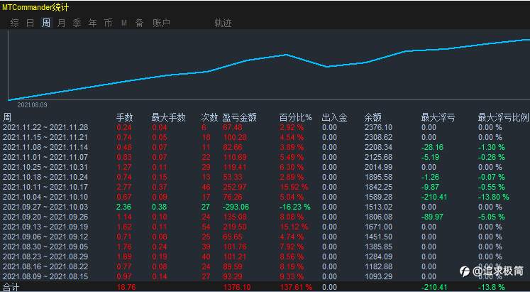The width and height of the screenshot is (530, 292).
Task: Click the 百分比% column header
Action: click(x=295, y=117)
